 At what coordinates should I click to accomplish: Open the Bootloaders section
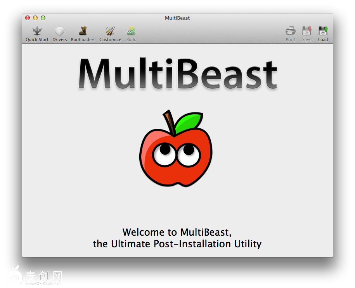coord(83,33)
